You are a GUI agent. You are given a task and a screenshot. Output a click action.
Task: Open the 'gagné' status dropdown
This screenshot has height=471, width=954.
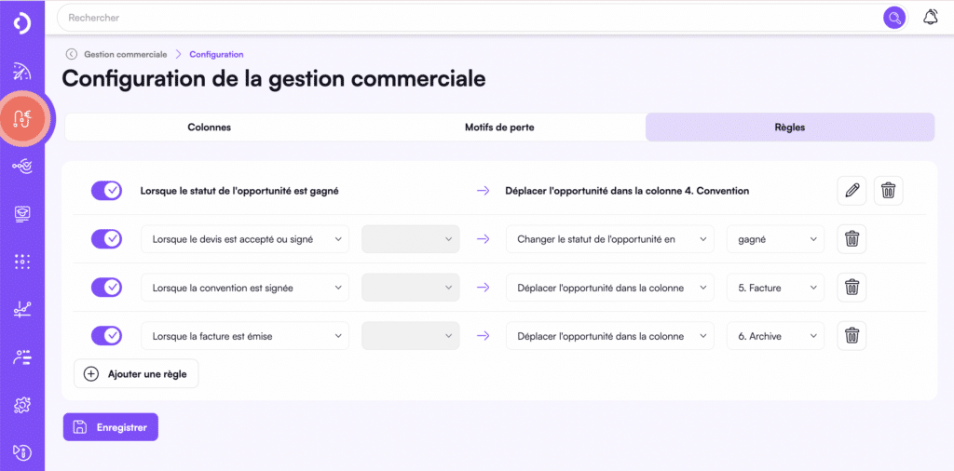point(776,239)
